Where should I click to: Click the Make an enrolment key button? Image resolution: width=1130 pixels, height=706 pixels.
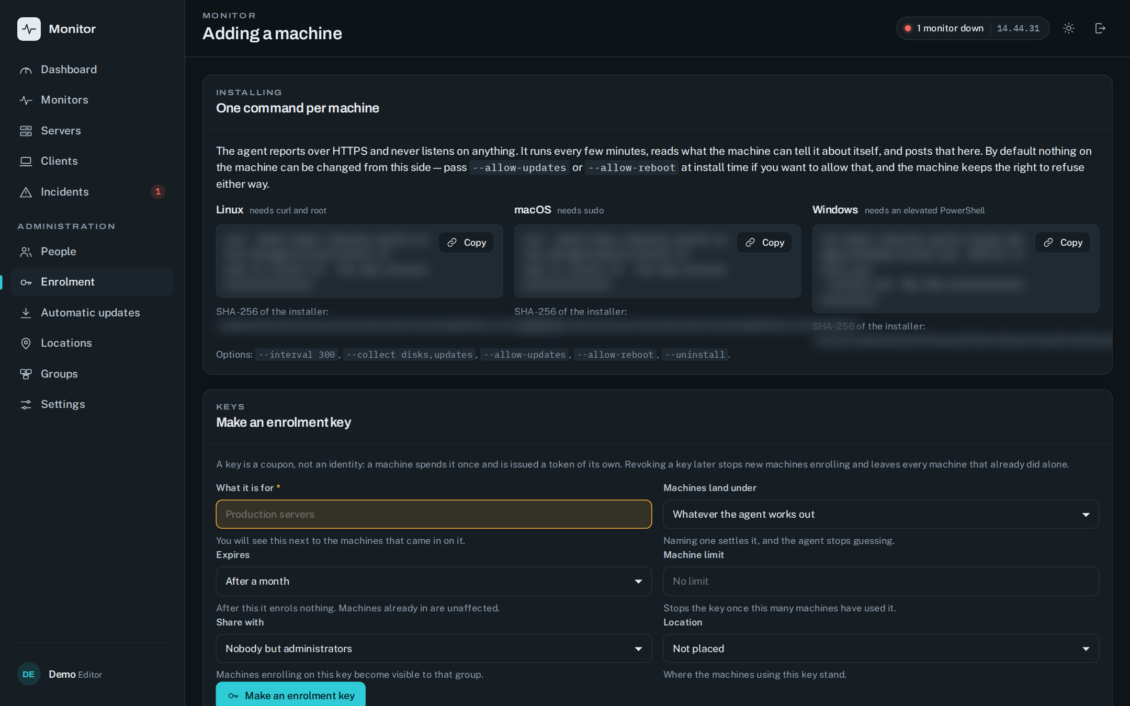tap(291, 694)
